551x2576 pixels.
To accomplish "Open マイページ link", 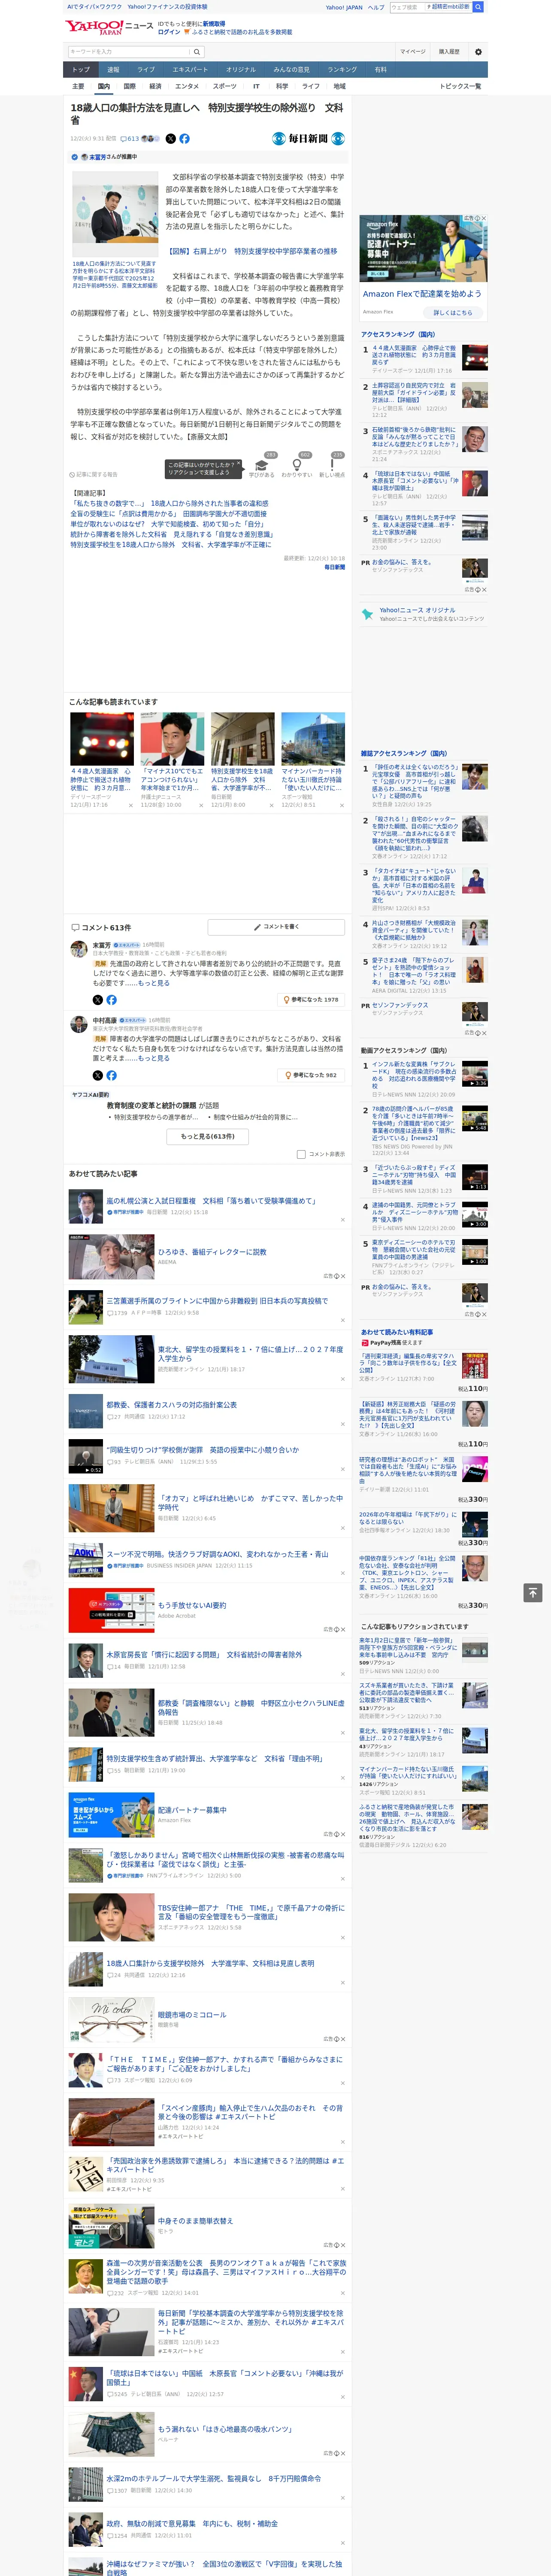I will click(x=413, y=51).
